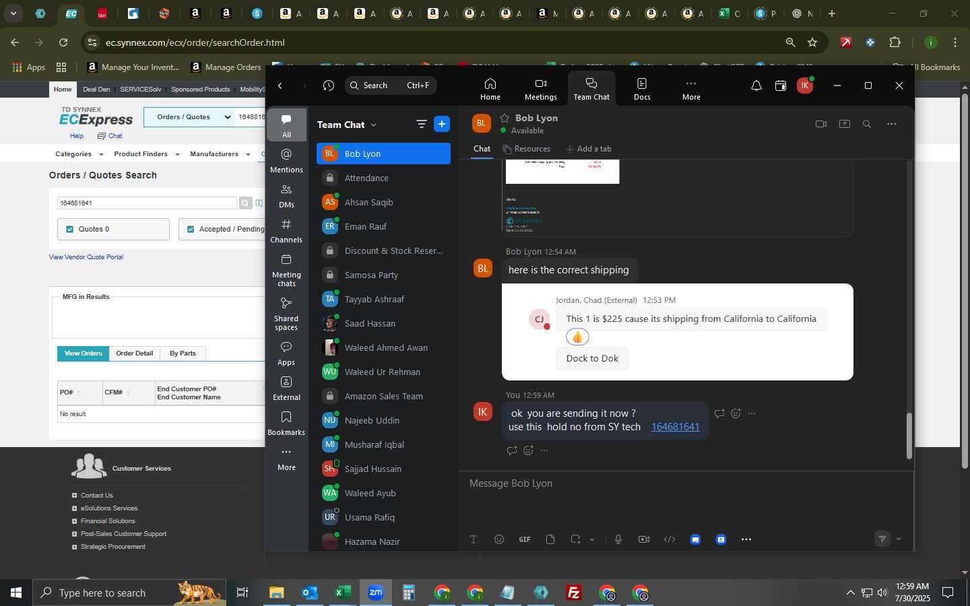This screenshot has height=606, width=970.
Task: Click the Zoom chat scrollbar
Action: pyautogui.click(x=909, y=436)
